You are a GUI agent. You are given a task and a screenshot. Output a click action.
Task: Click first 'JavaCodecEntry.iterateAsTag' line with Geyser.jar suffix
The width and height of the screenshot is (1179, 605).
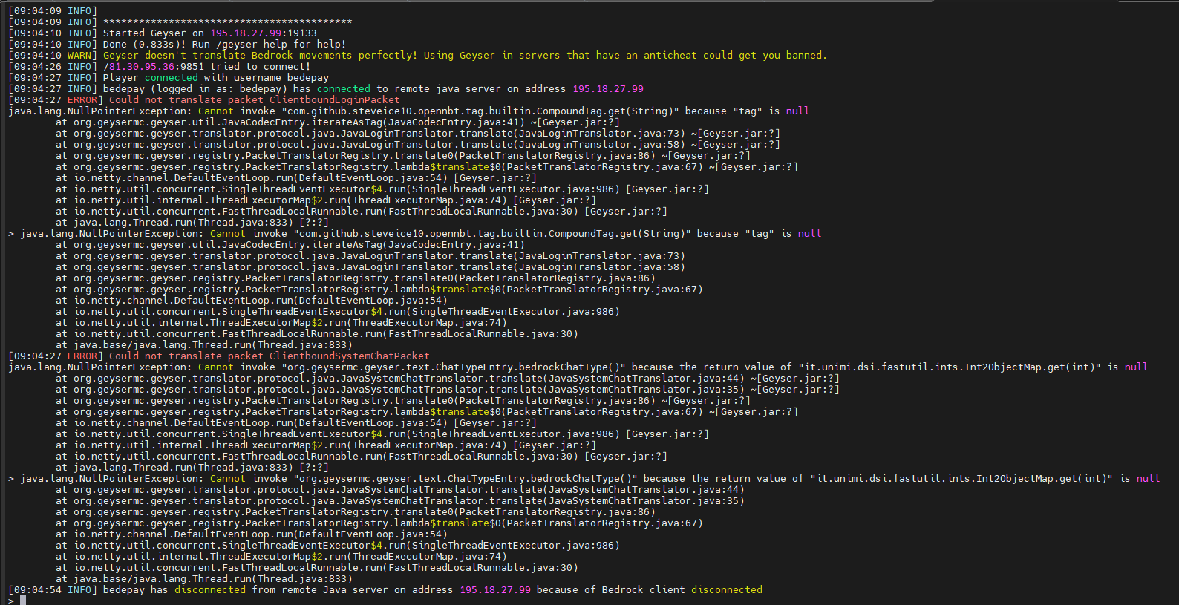click(x=338, y=122)
